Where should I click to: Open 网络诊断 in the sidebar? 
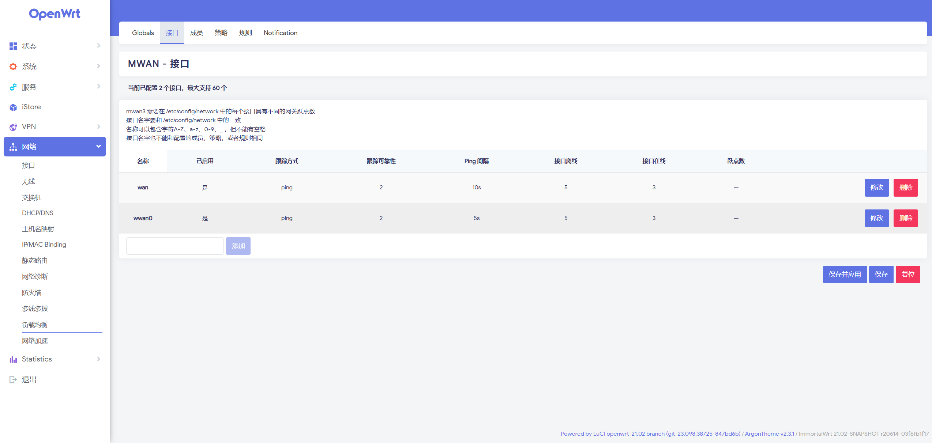click(x=35, y=277)
